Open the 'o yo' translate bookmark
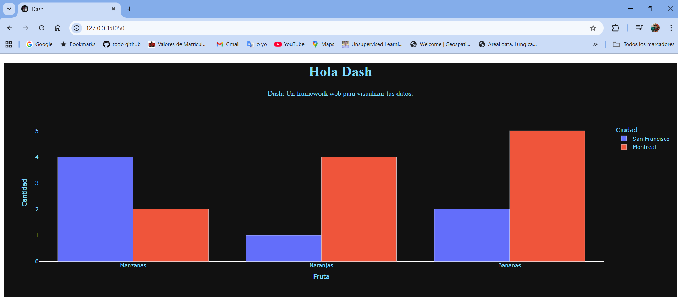This screenshot has height=302, width=678. (x=257, y=44)
